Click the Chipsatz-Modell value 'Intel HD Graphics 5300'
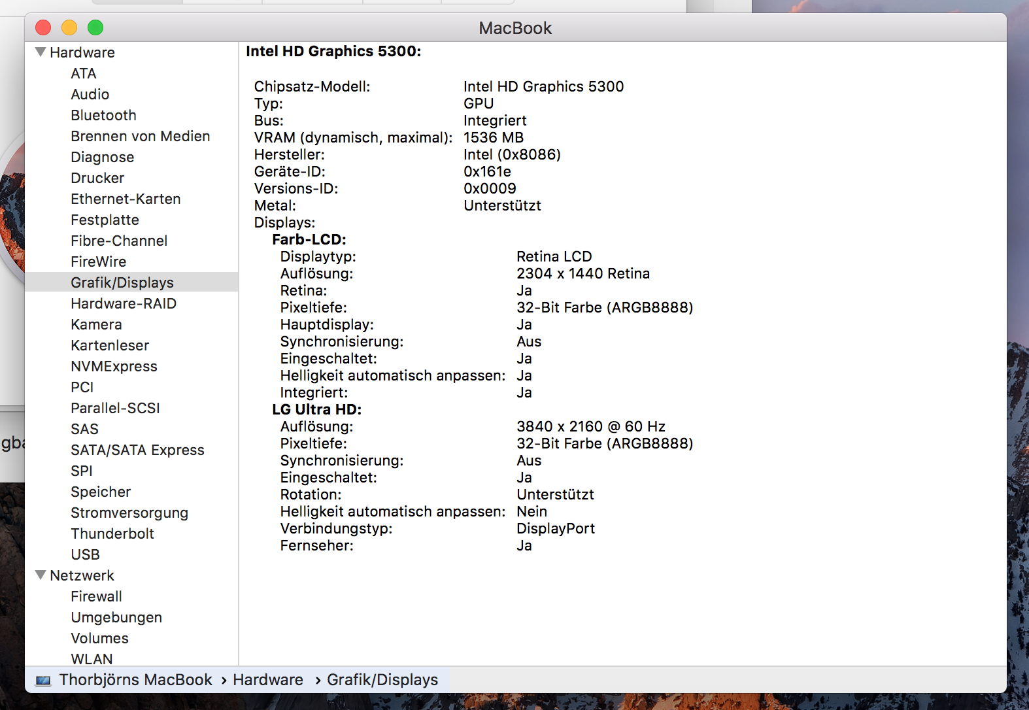This screenshot has width=1029, height=710. [544, 86]
